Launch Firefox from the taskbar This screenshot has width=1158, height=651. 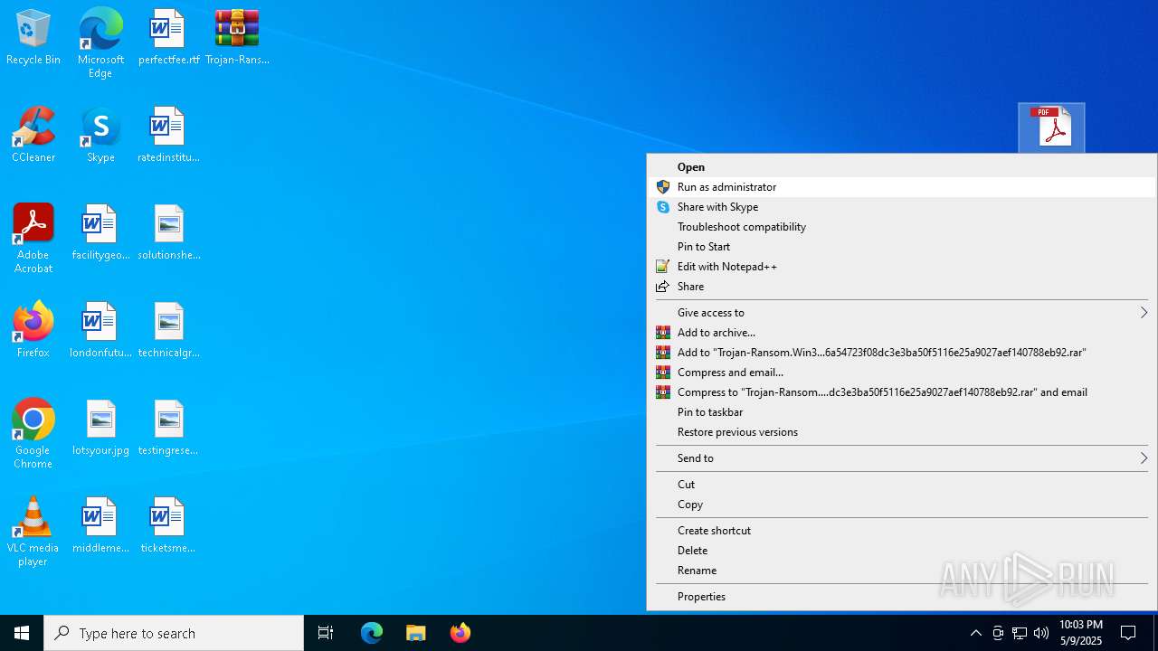point(460,633)
